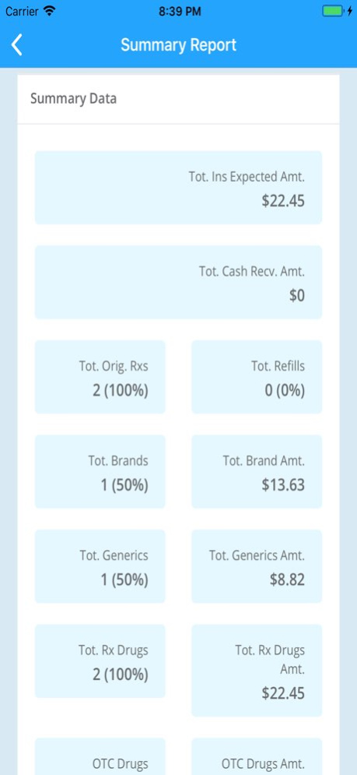The height and width of the screenshot is (775, 357).
Task: Tap the Wi-Fi status icon
Action: coord(49,11)
